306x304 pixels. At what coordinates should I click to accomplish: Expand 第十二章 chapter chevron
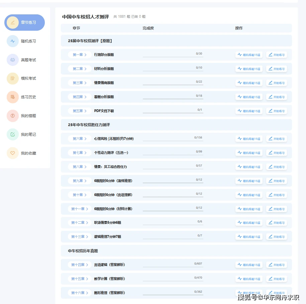(x=87, y=223)
